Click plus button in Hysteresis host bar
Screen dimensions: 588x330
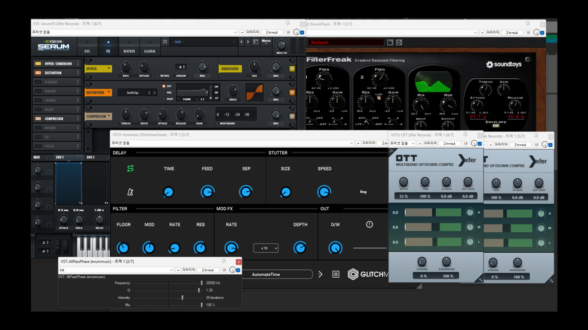(358, 143)
